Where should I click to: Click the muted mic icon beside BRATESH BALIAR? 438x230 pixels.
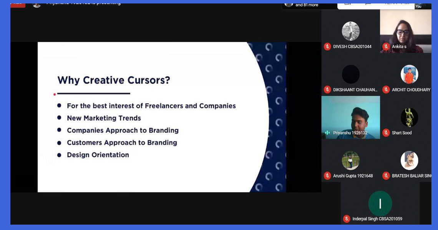click(x=386, y=176)
